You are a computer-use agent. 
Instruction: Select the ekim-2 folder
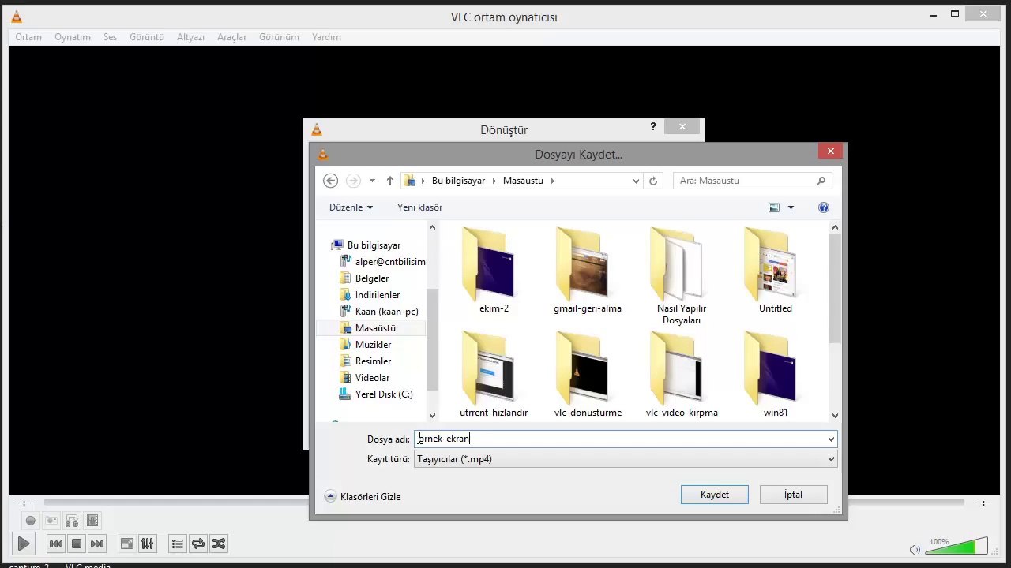[494, 271]
